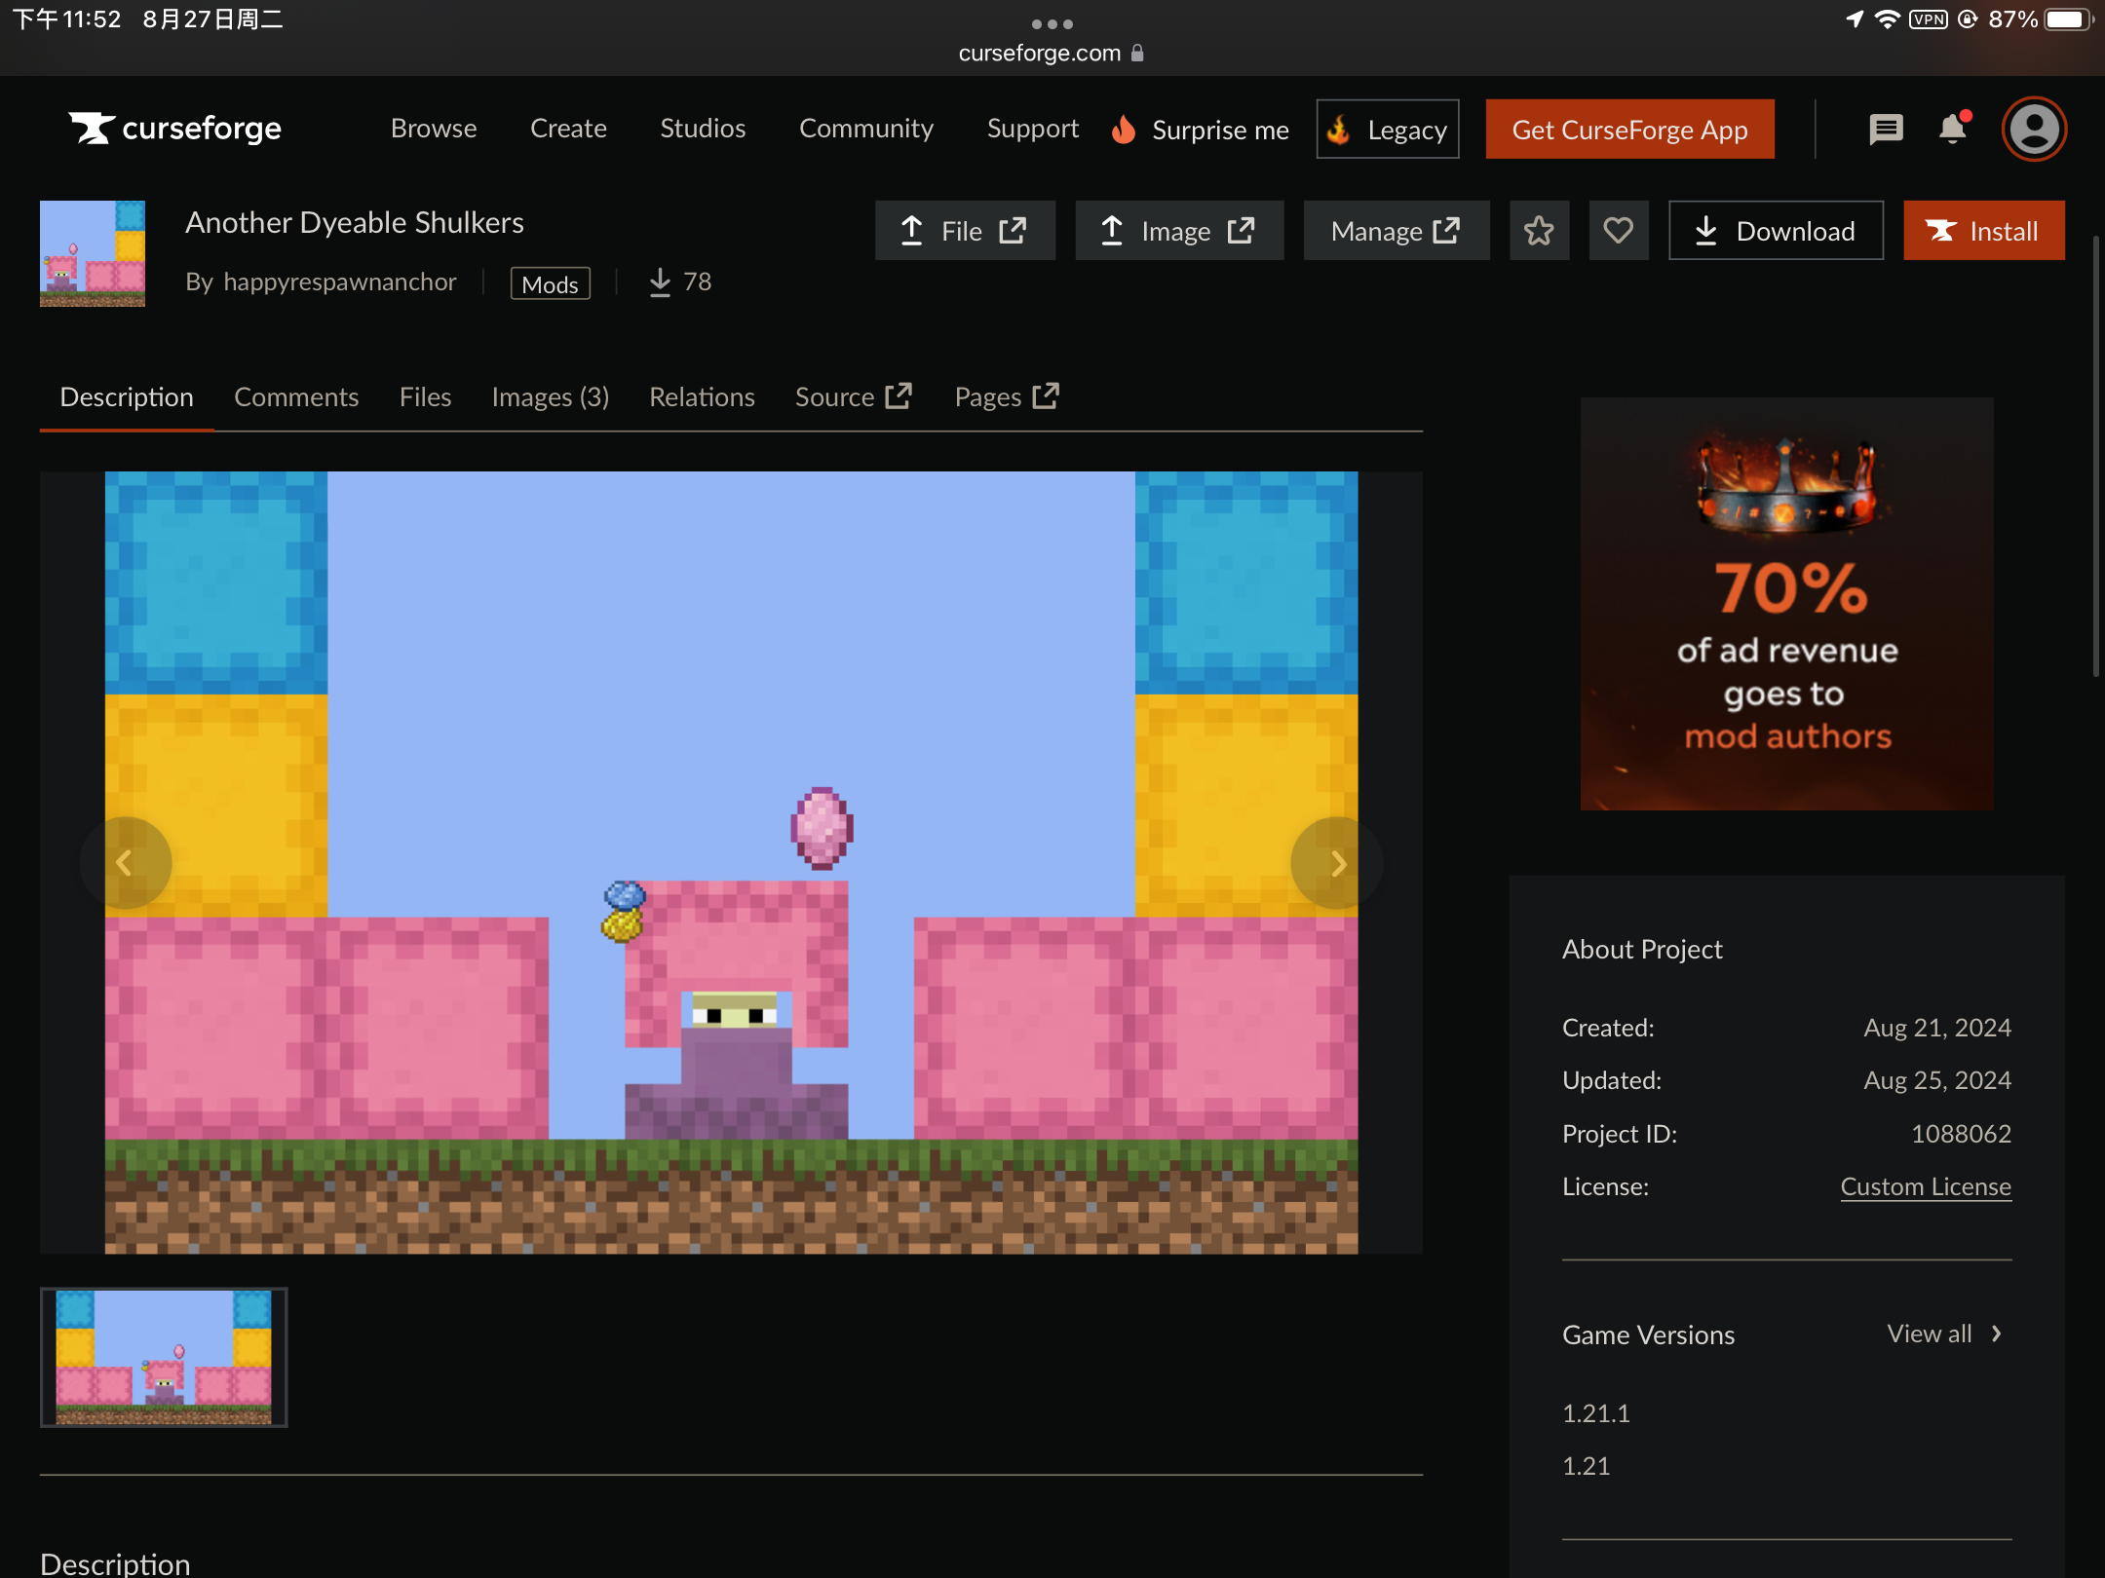Image resolution: width=2105 pixels, height=1578 pixels.
Task: Switch to the Files tab
Action: point(425,397)
